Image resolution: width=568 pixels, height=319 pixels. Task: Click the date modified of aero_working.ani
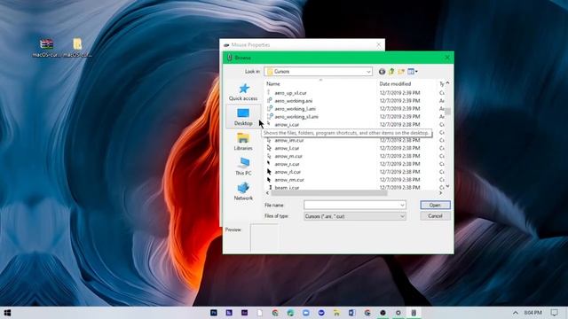pos(400,101)
